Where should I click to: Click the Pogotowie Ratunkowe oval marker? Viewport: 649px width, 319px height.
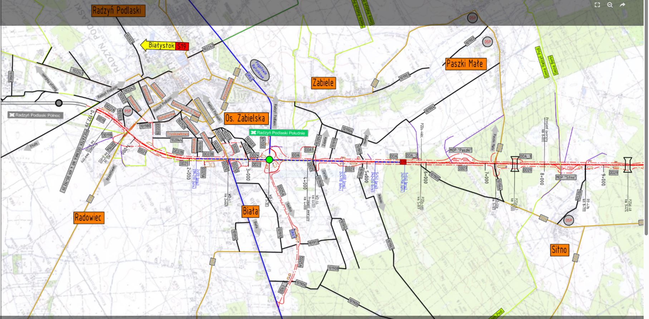(x=259, y=70)
